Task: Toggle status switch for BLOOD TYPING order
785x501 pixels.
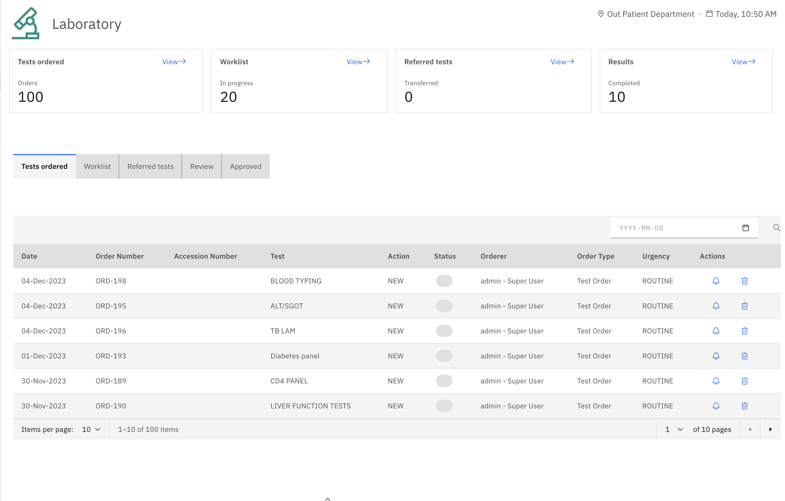Action: (x=444, y=281)
